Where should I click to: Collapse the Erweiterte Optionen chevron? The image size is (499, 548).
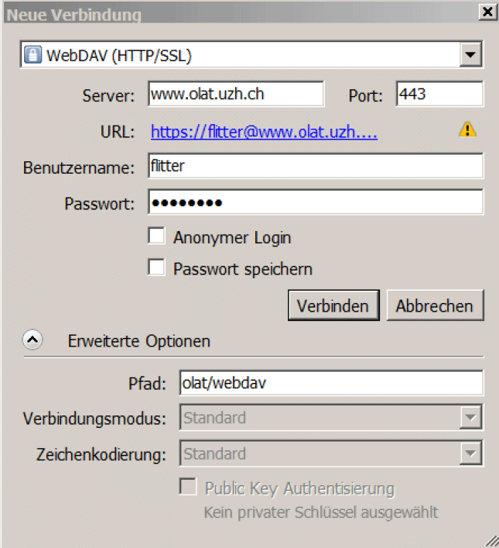[x=33, y=340]
